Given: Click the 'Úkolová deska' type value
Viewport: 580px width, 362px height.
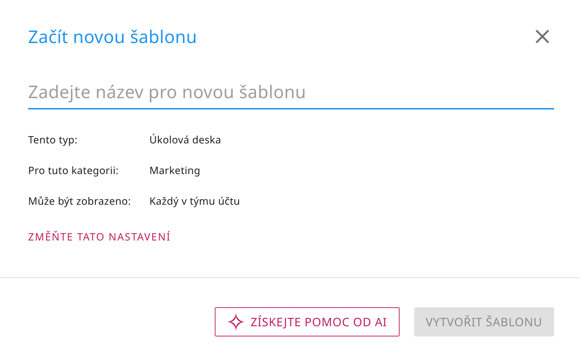Looking at the screenshot, I should pos(185,140).
